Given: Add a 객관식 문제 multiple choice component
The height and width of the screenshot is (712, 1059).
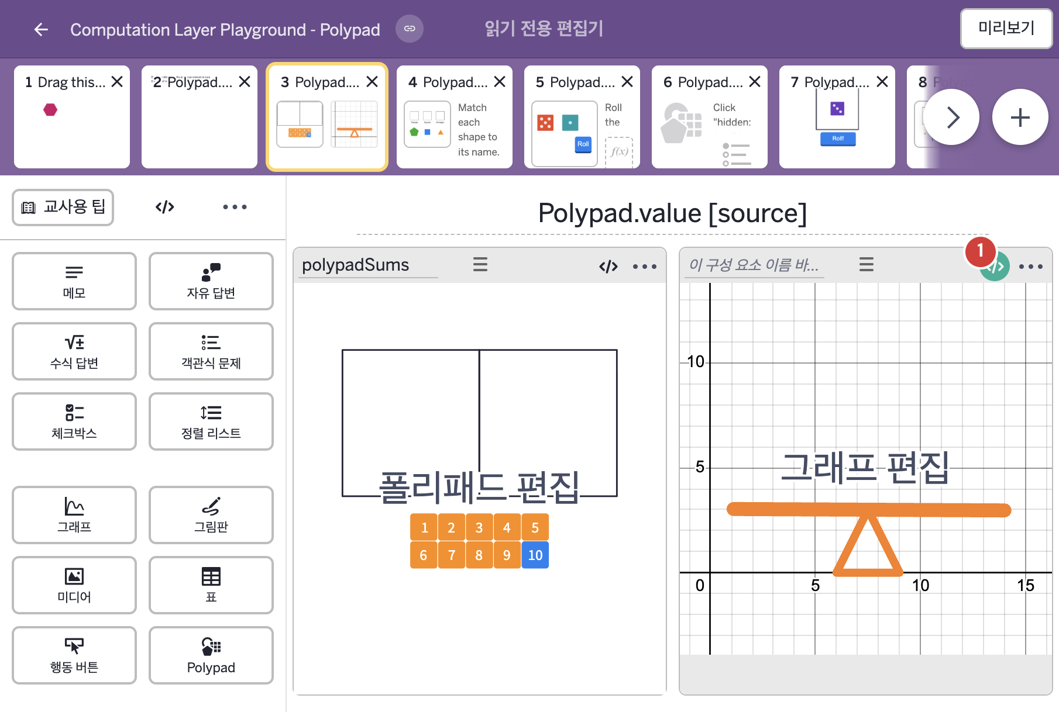Looking at the screenshot, I should click(211, 351).
